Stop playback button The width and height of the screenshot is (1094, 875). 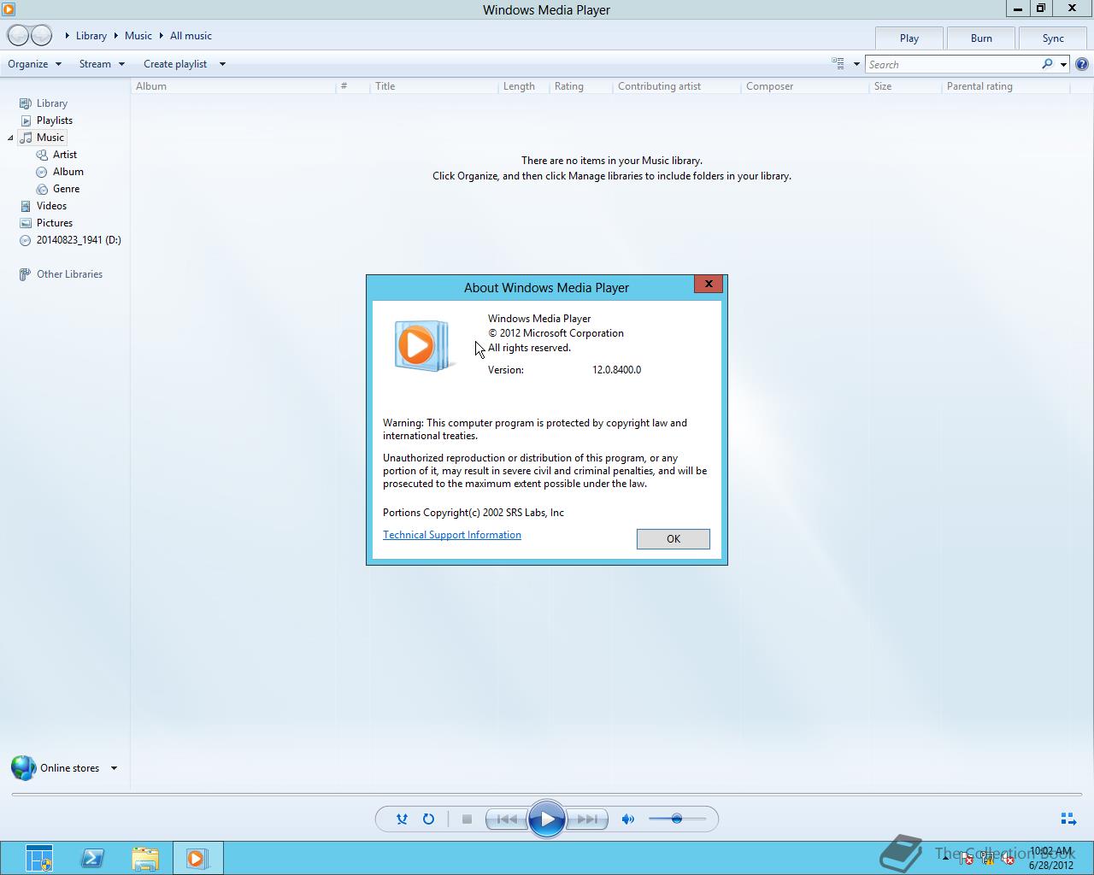467,819
